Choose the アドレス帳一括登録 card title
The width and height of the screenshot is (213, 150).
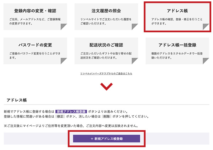[x=177, y=45]
